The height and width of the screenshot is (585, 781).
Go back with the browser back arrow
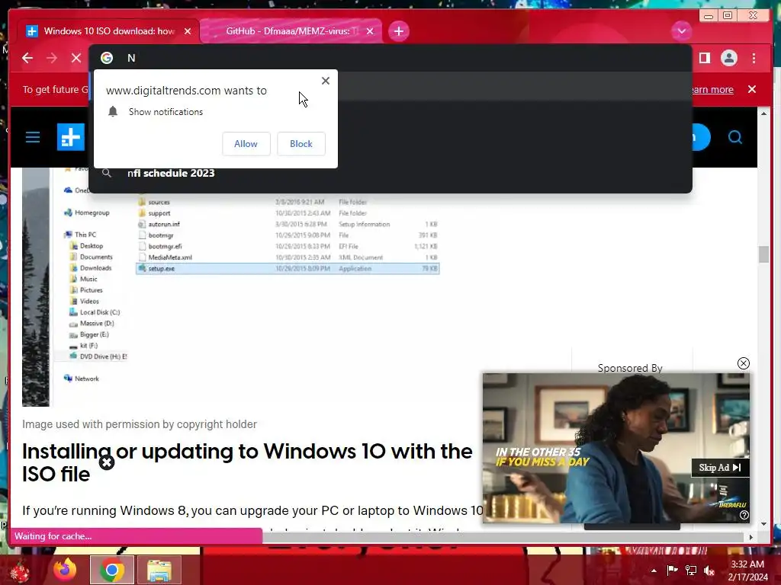pyautogui.click(x=27, y=58)
